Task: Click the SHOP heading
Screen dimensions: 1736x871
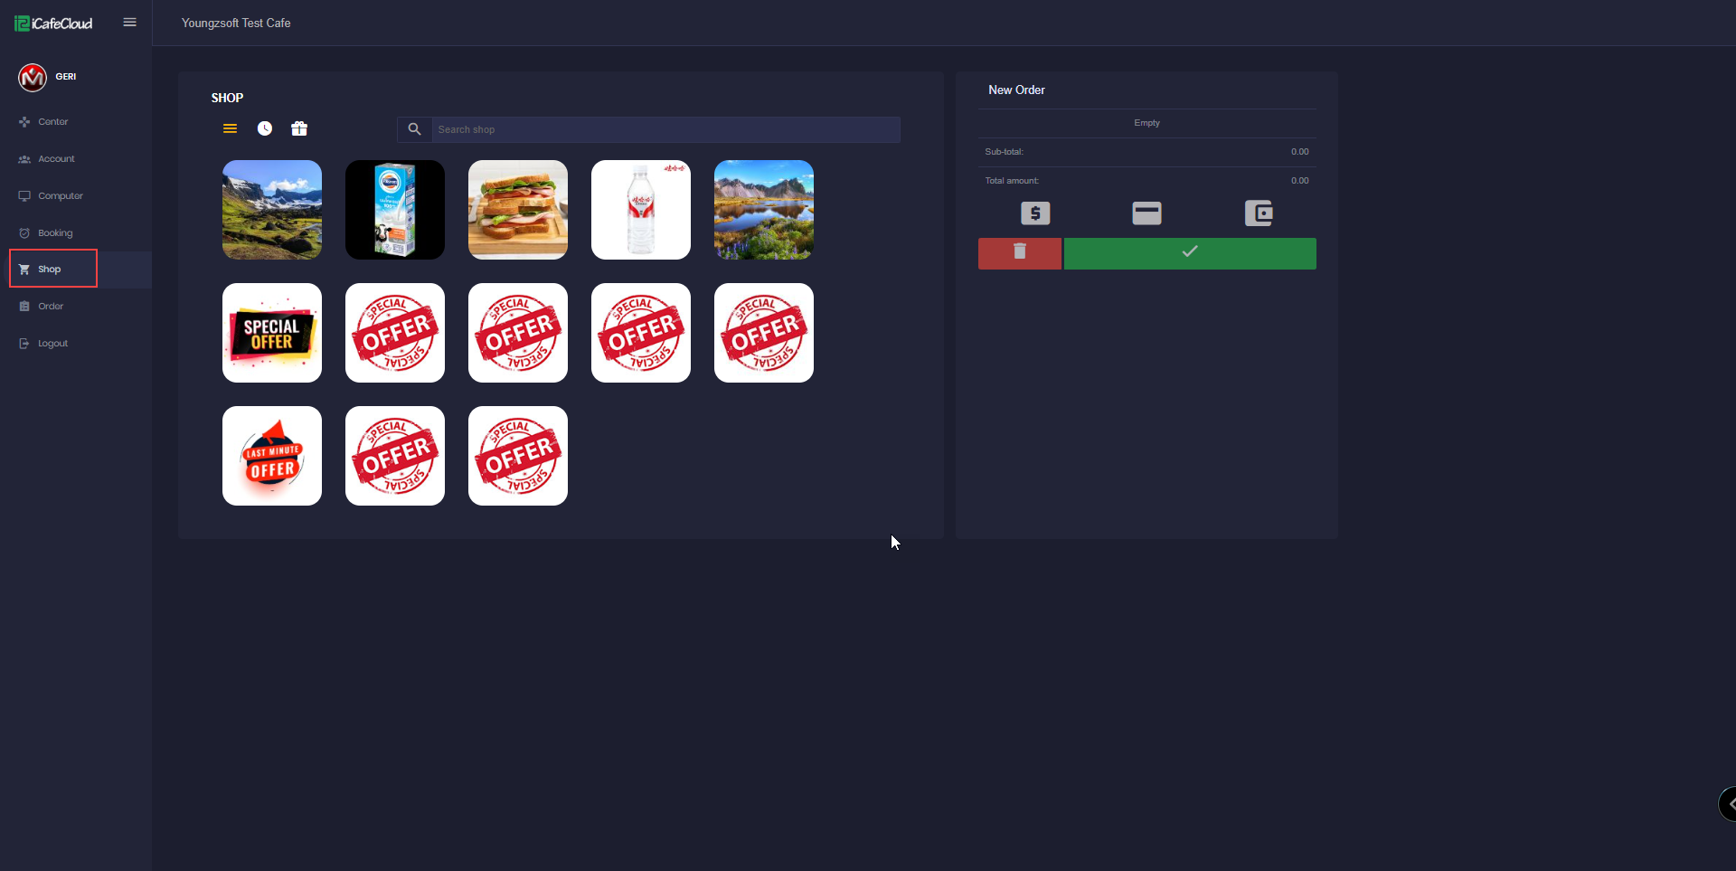Action: click(x=227, y=98)
